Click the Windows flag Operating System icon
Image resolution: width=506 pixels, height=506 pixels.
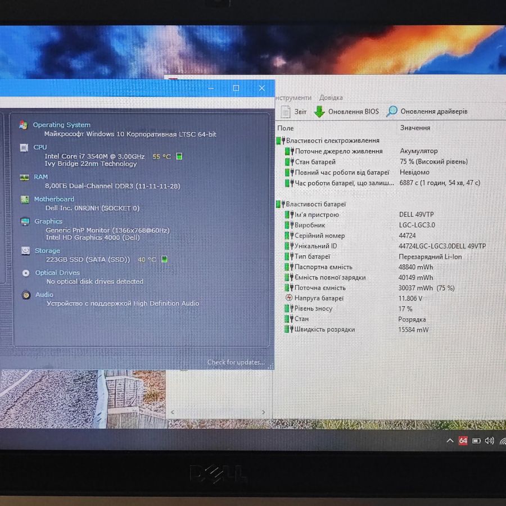click(23, 125)
